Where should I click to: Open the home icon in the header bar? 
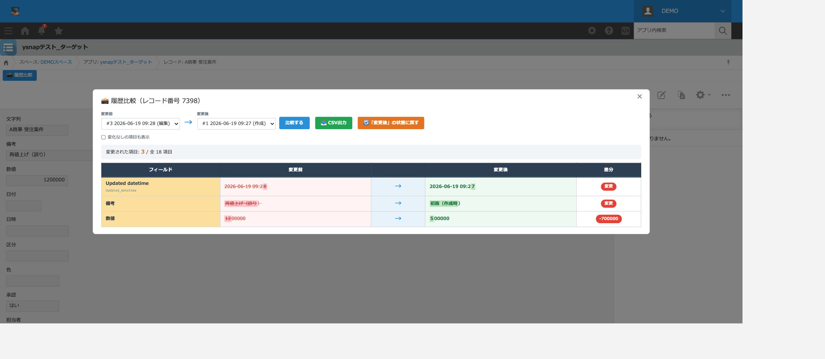25,31
